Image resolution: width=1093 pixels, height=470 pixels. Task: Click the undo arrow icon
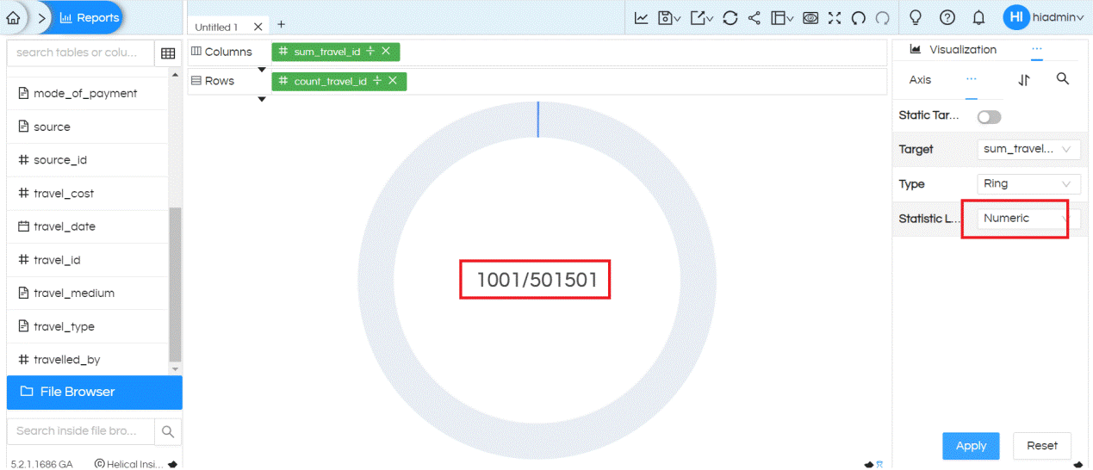(x=858, y=17)
